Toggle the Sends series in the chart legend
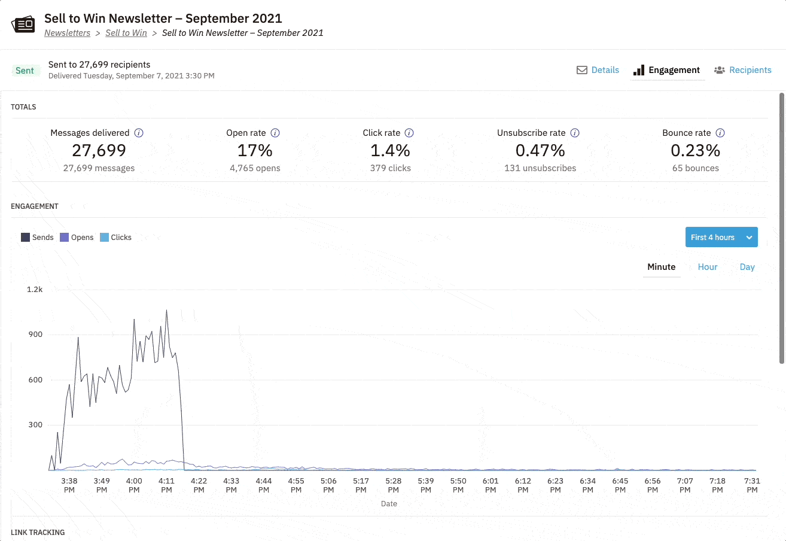The image size is (786, 541). point(37,237)
